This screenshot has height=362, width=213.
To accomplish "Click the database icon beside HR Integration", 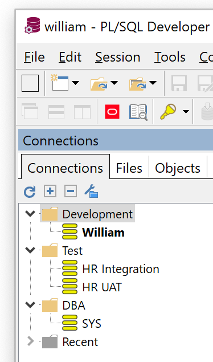I will tap(69, 268).
